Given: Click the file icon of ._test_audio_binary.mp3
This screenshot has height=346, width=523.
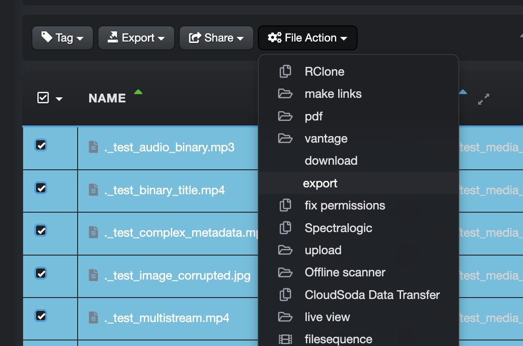Looking at the screenshot, I should tap(93, 147).
